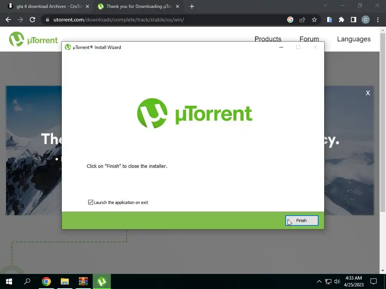
Task: Bookmark this page with the star
Action: [x=314, y=20]
